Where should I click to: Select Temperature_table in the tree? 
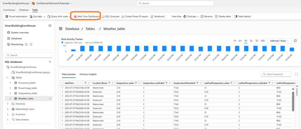(x=28, y=93)
